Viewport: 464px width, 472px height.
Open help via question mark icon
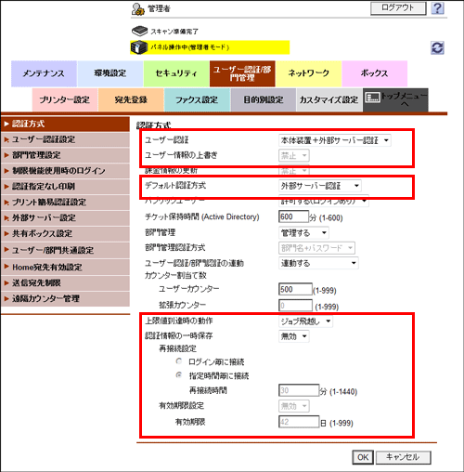437,8
